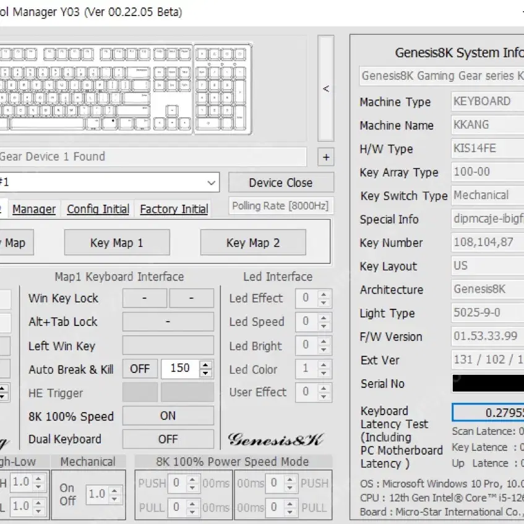
Task: Click the Polling Rate [8000Hz] field
Action: pyautogui.click(x=281, y=205)
